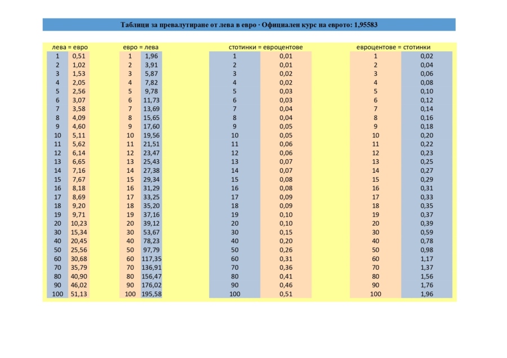Click the 195,58 value in the евро = лева table
Image resolution: width=507 pixels, height=358 pixels.
point(151,294)
